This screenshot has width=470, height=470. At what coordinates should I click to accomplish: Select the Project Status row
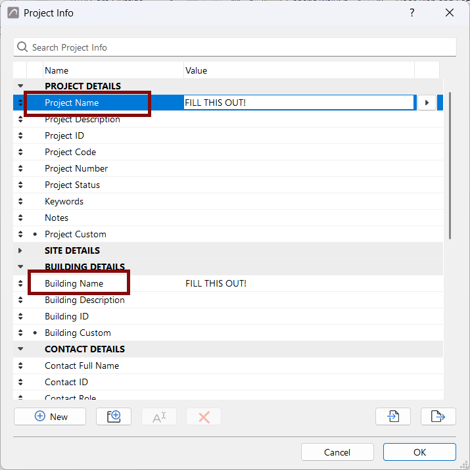click(x=228, y=185)
